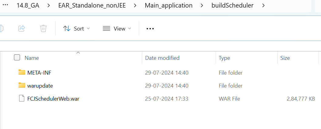Viewport: 321px width, 129px height.
Task: Toggle the select-all checkbox beside Name
Action: click(x=17, y=57)
